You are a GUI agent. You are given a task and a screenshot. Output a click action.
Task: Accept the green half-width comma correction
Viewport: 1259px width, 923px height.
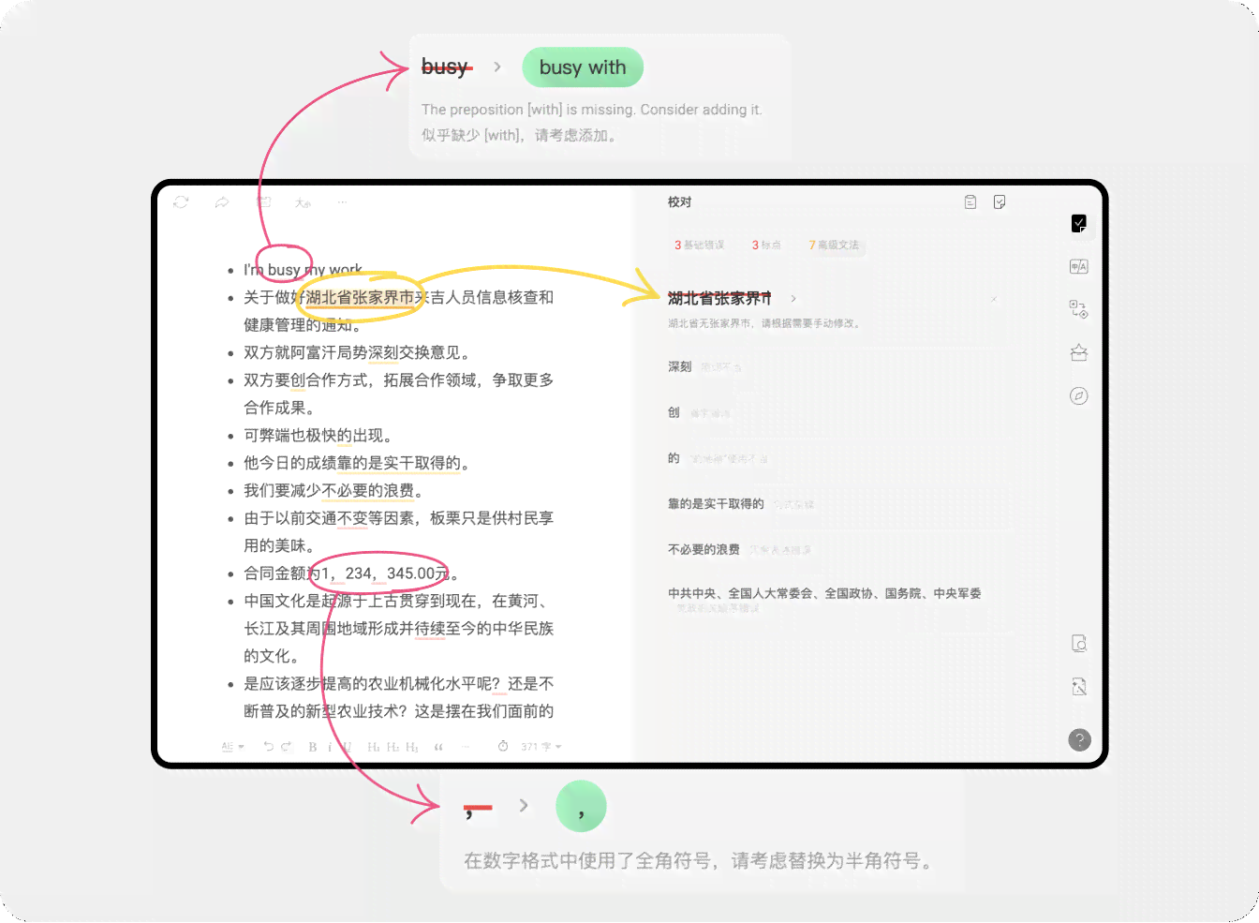[581, 807]
